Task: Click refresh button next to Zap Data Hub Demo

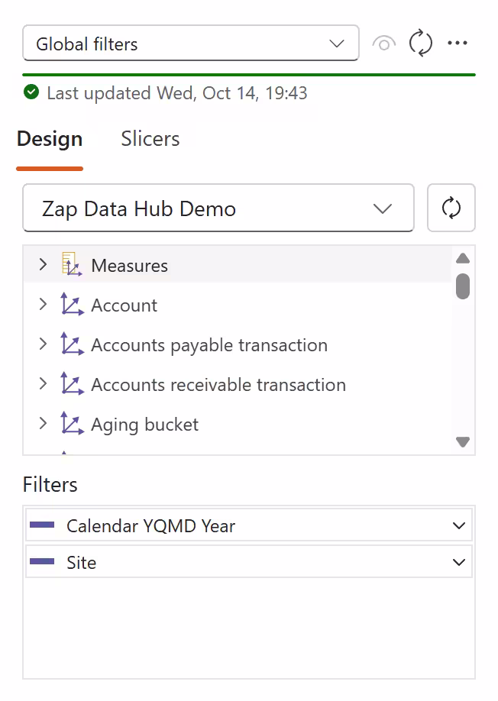Action: click(451, 208)
